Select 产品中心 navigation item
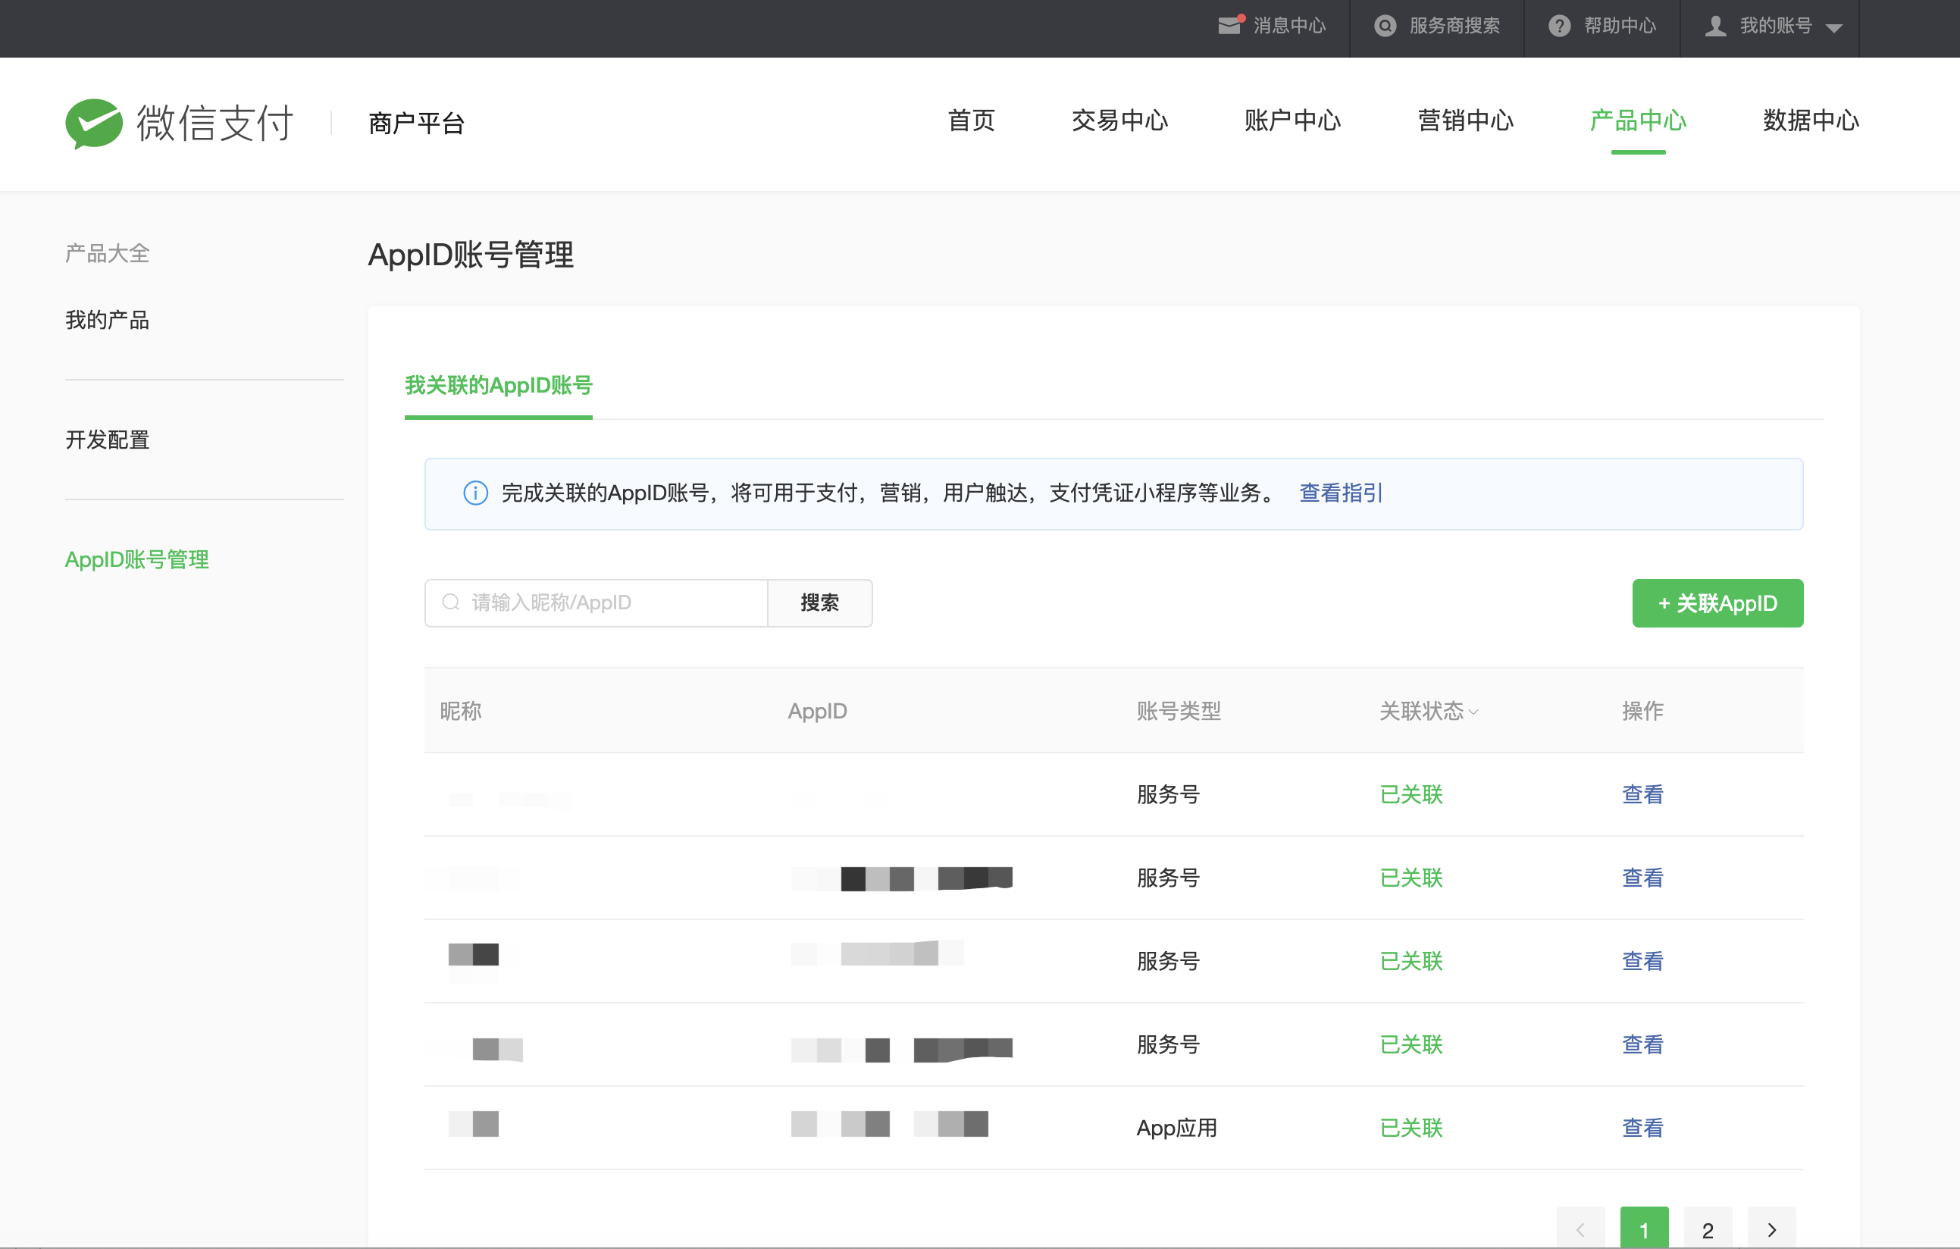The image size is (1960, 1249). point(1638,121)
